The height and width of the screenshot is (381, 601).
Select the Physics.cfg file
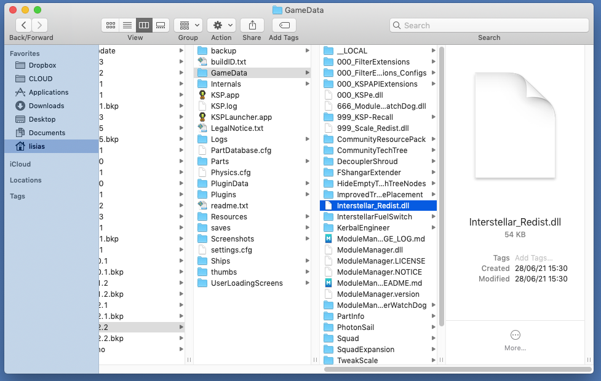(252, 172)
